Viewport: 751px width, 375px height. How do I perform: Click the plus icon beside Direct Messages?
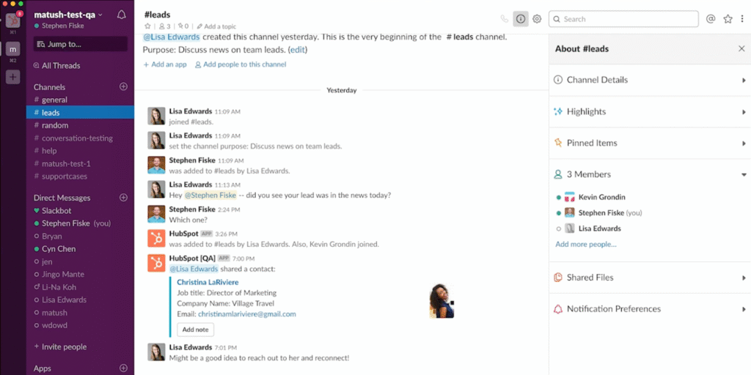(x=123, y=198)
